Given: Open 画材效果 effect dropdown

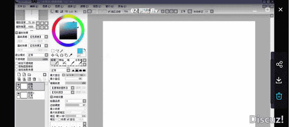Looking at the screenshot, I should click(x=46, y=46).
